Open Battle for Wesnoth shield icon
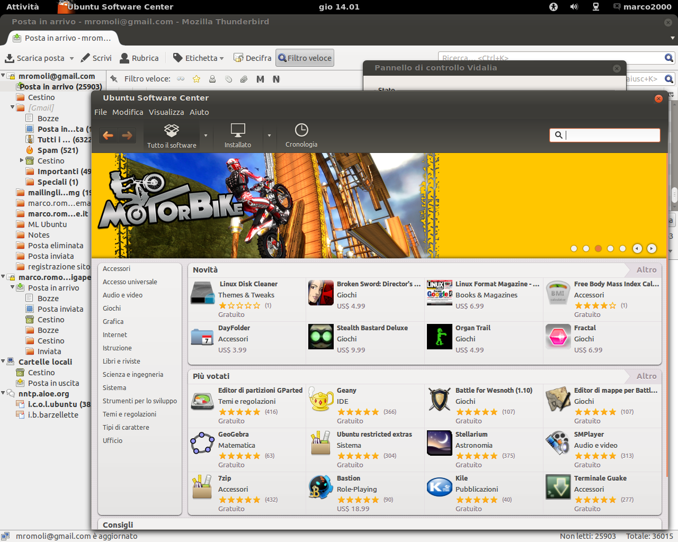This screenshot has width=678, height=542. coord(440,400)
